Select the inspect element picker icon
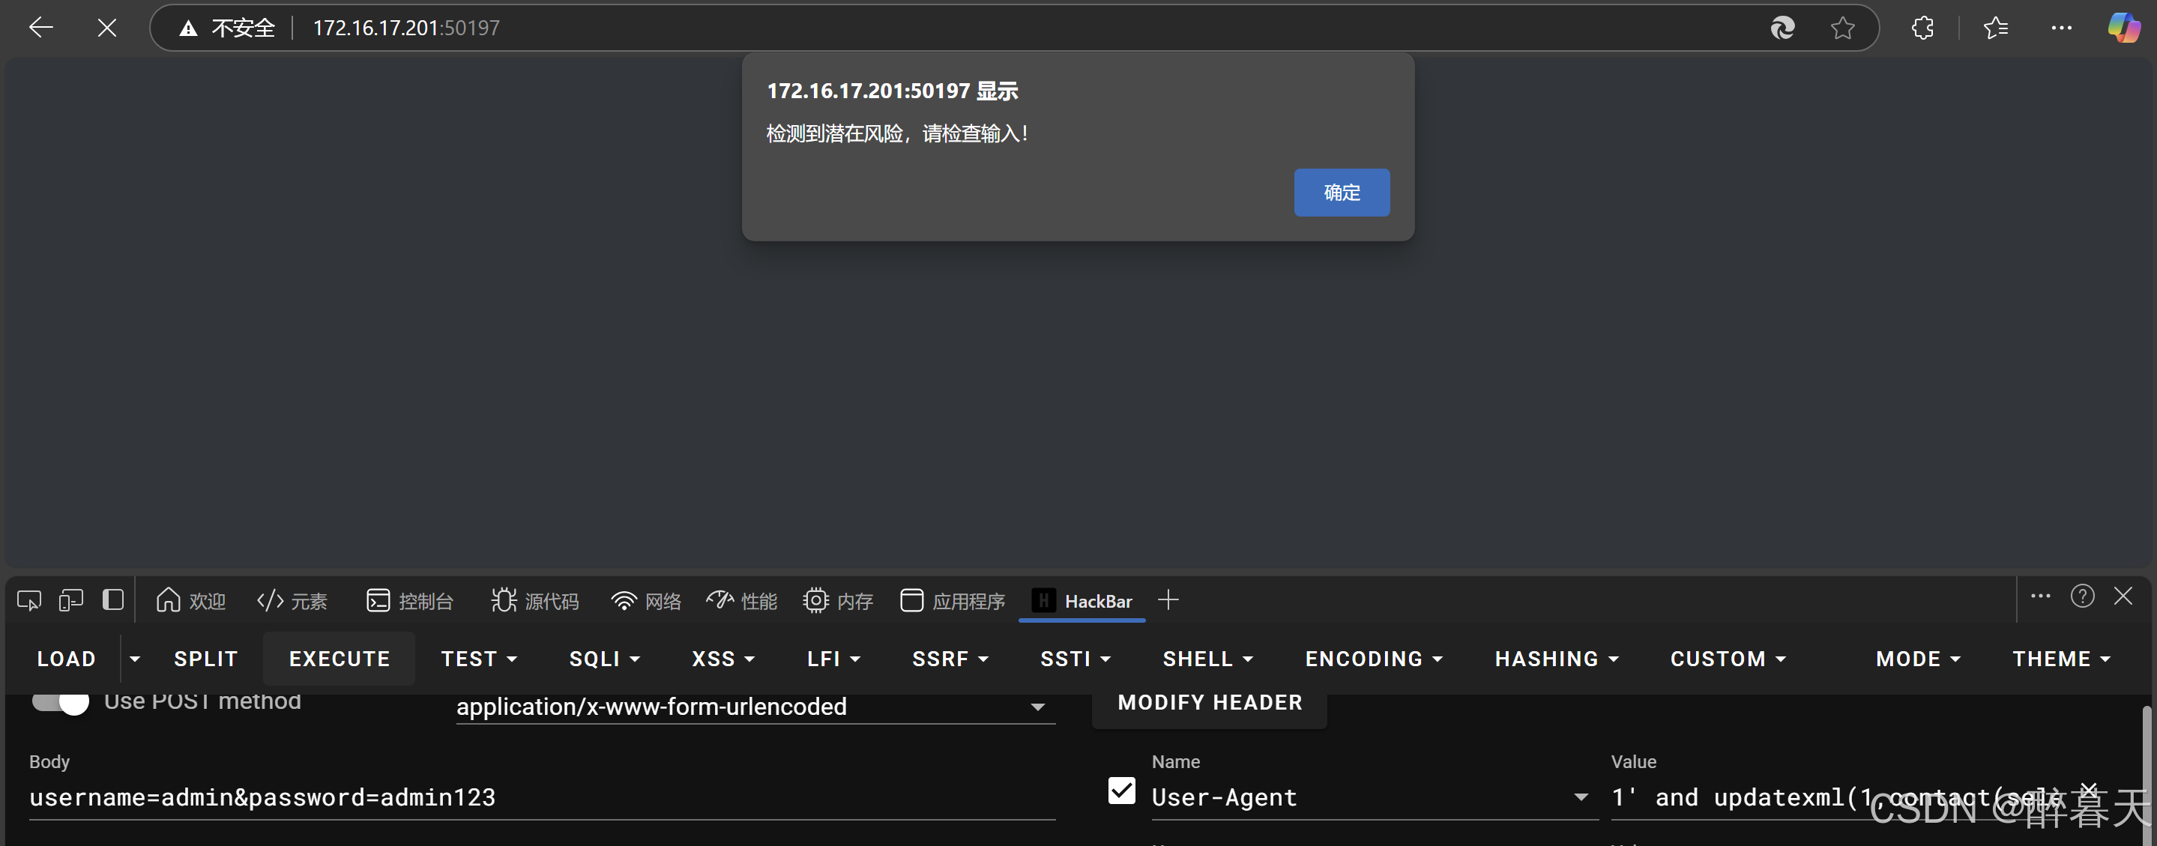This screenshot has height=846, width=2157. 28,601
